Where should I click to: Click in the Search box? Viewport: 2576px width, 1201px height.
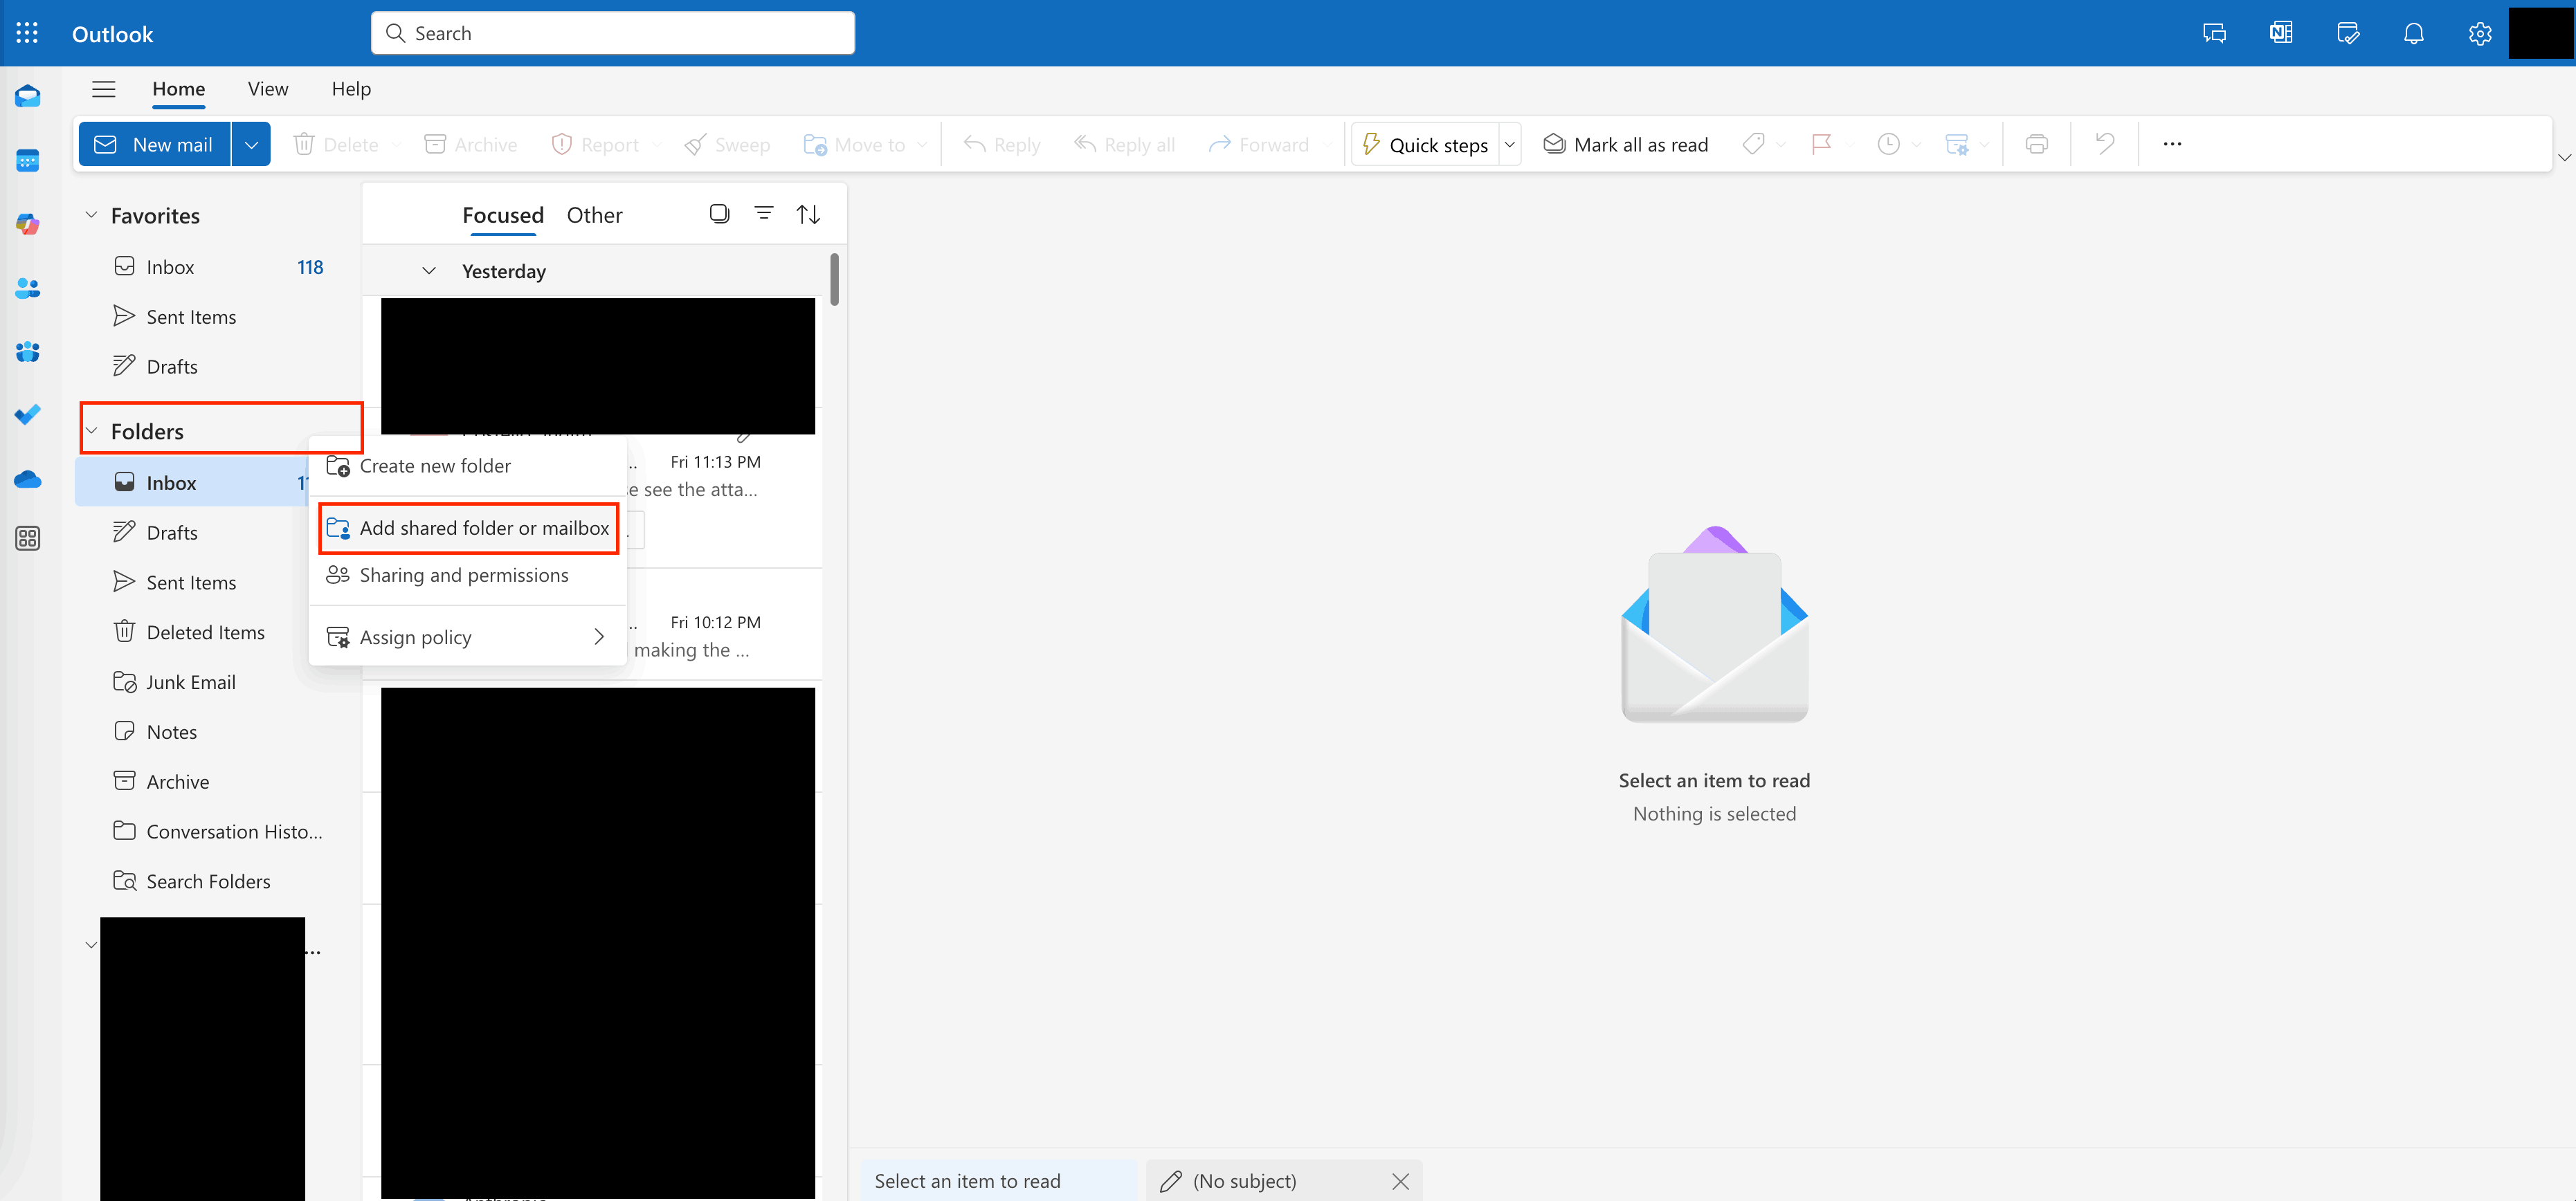pos(613,33)
